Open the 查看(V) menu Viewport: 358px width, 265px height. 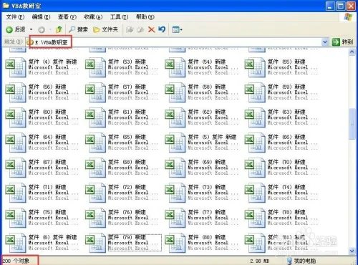[x=67, y=17]
